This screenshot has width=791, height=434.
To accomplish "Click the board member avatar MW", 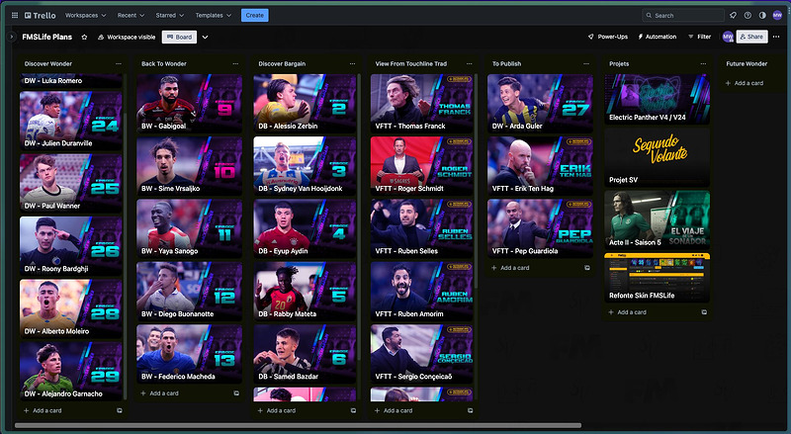I will tap(728, 37).
